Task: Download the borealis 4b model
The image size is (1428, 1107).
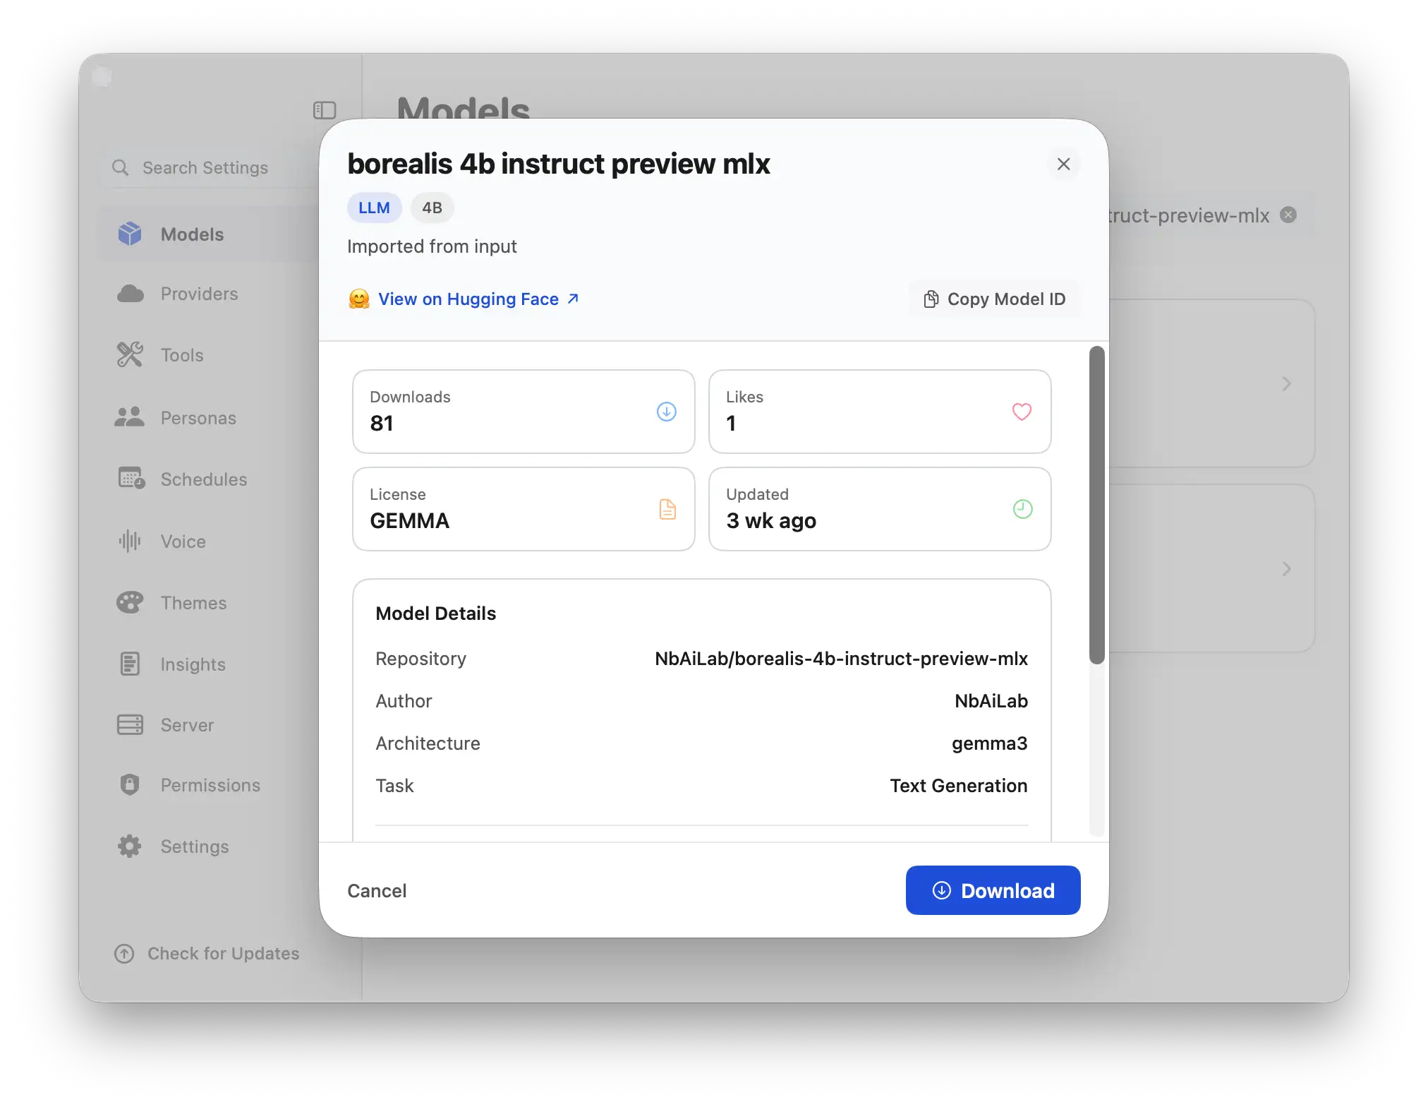Action: click(993, 890)
